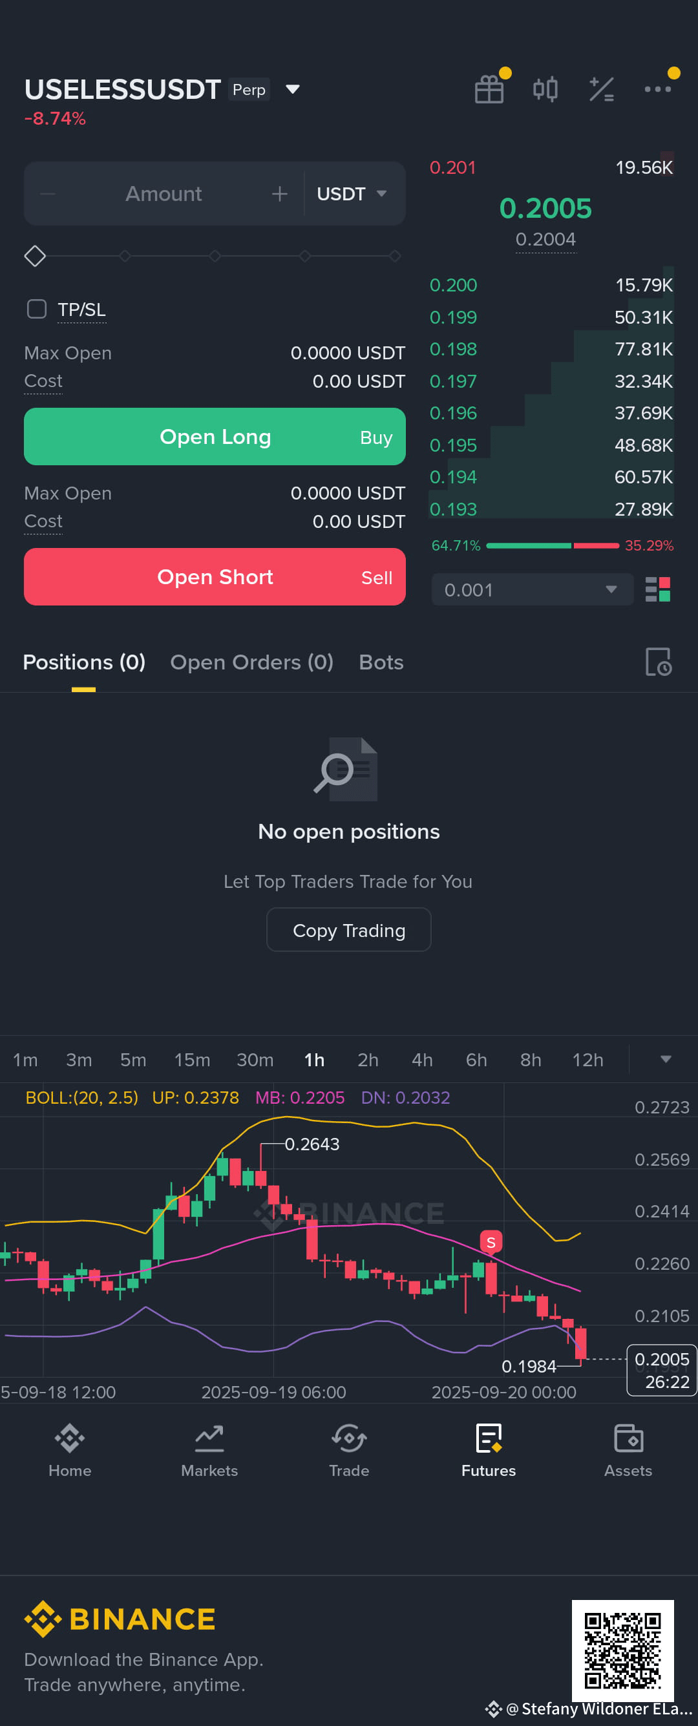Expand the USELESSUSDT pair selector arrow
Viewport: 698px width, 1726px height.
[x=293, y=89]
